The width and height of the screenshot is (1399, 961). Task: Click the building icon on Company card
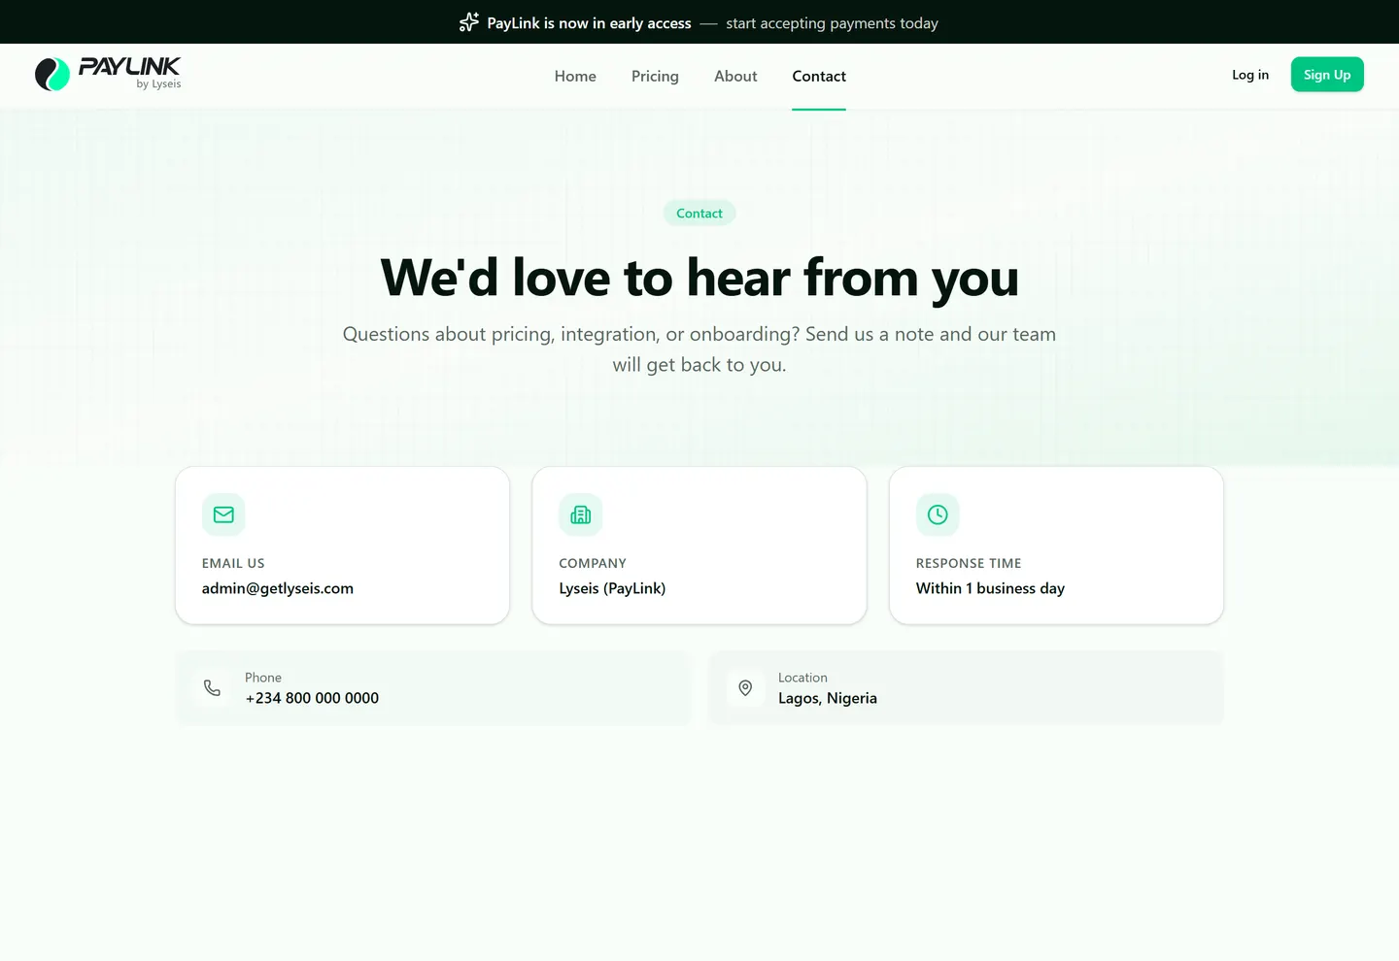(x=581, y=514)
